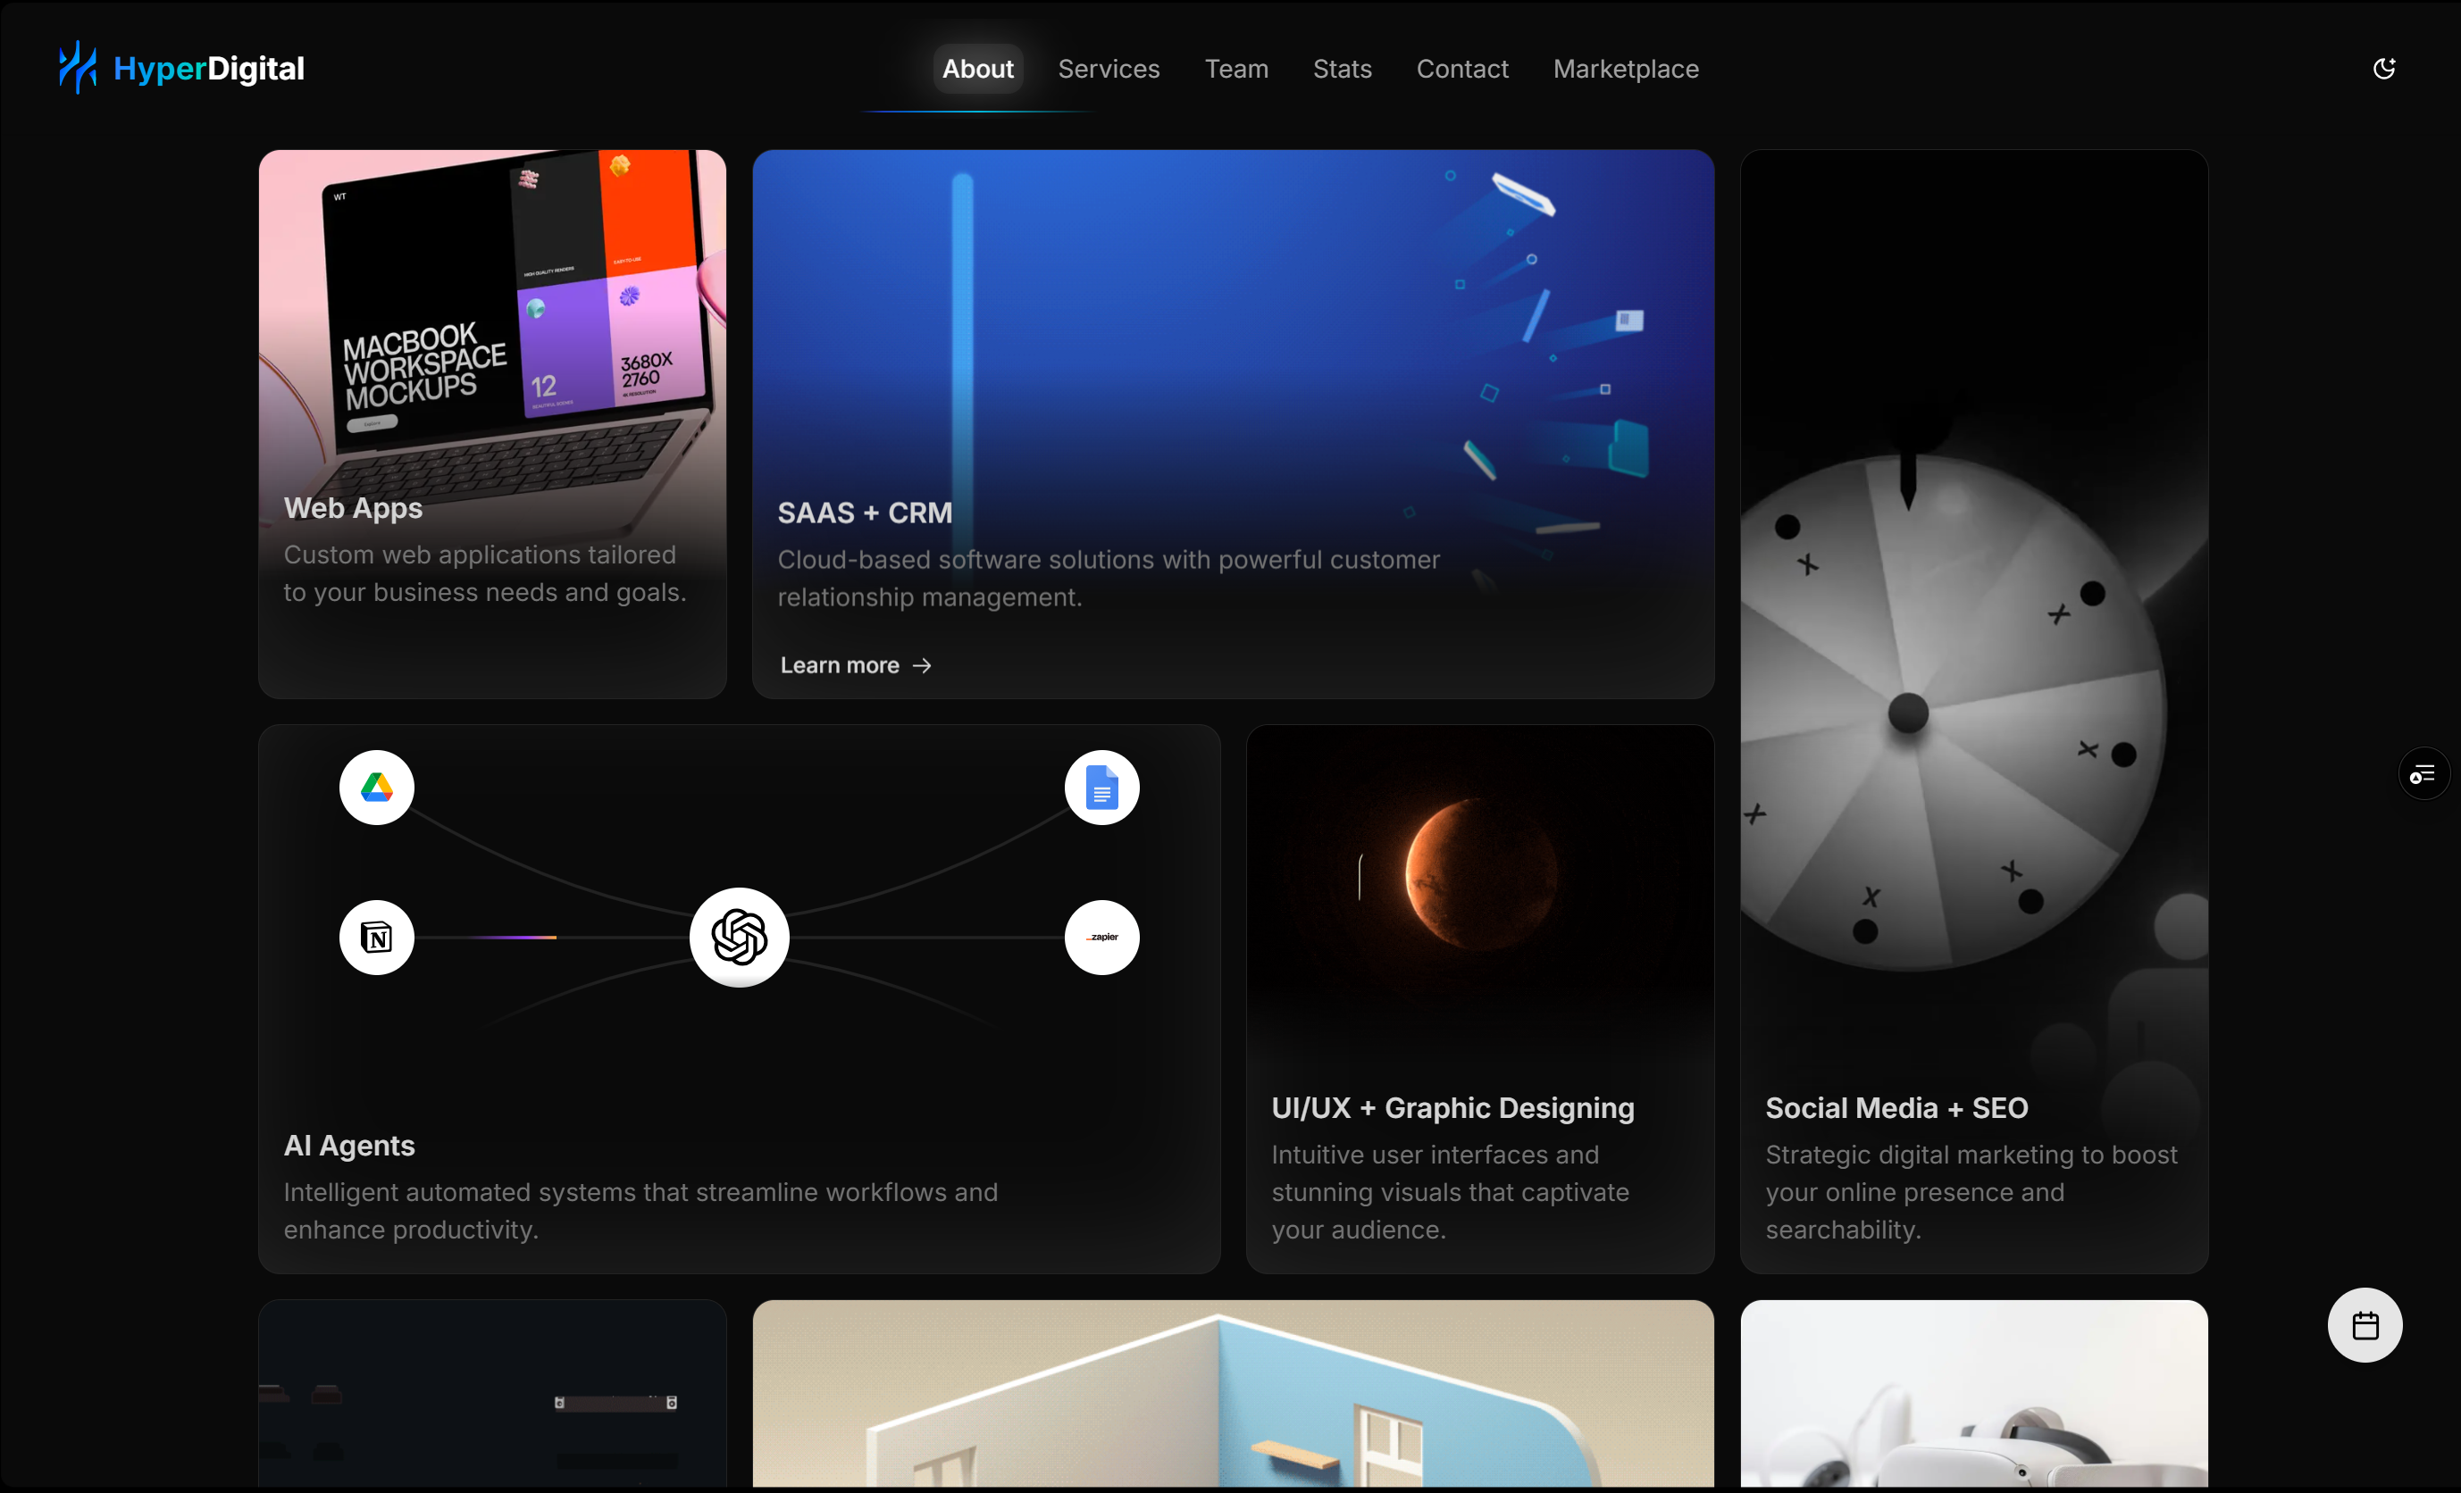Click the Zapier icon
Viewport: 2461px width, 1493px height.
click(1101, 938)
